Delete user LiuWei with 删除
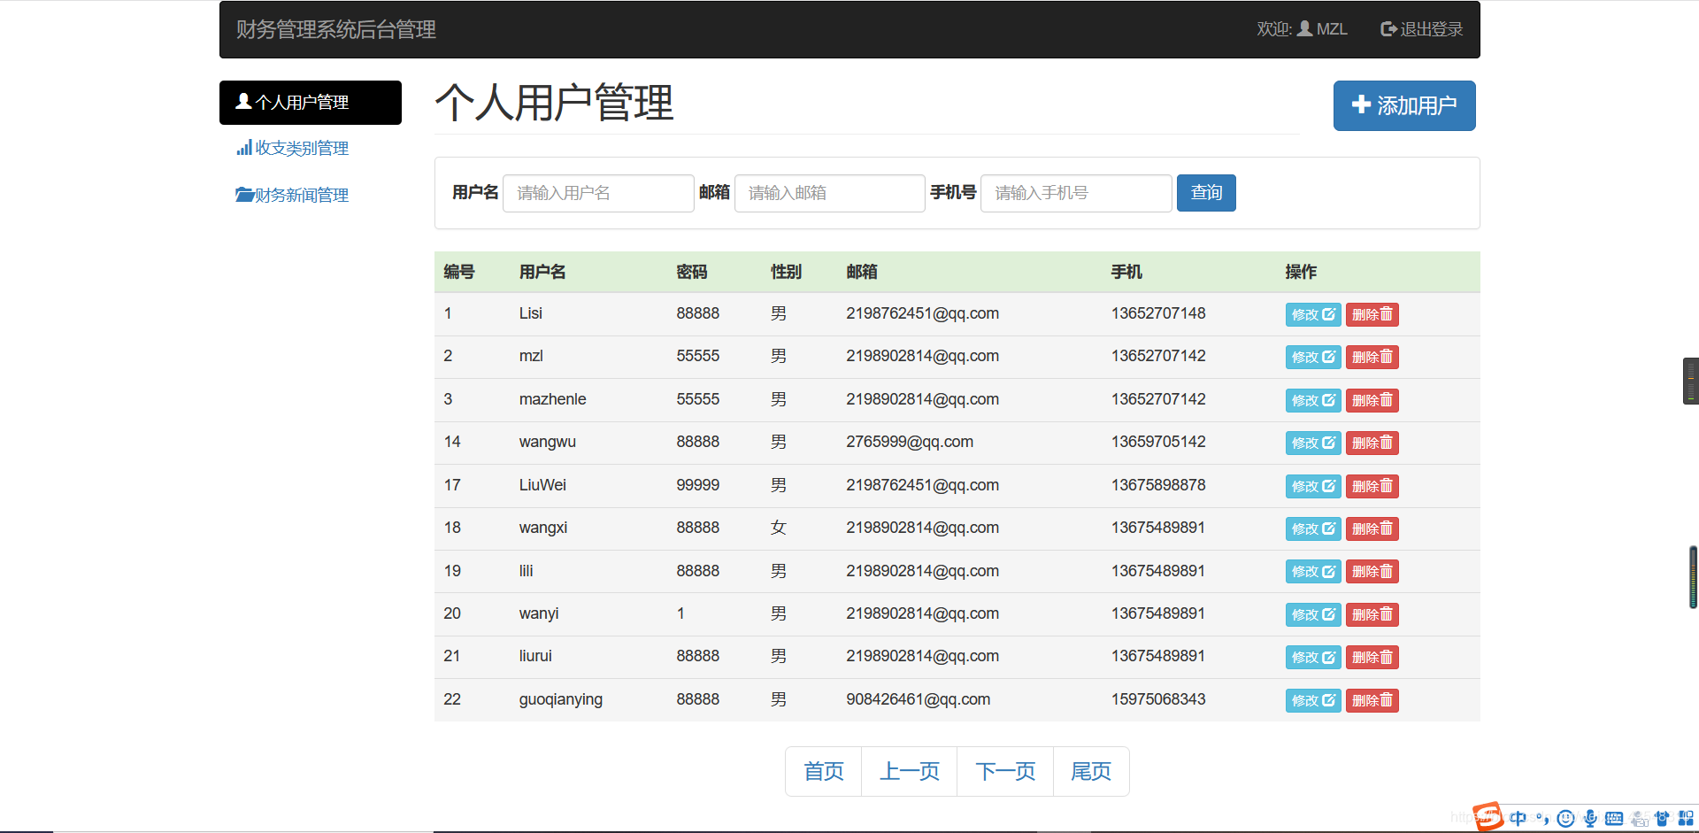The height and width of the screenshot is (833, 1699). 1372,486
